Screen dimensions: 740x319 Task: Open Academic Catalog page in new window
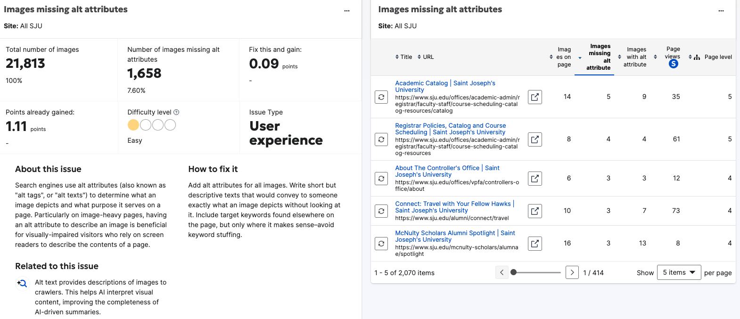535,97
